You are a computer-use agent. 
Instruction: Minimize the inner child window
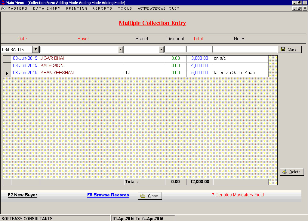(294, 8)
